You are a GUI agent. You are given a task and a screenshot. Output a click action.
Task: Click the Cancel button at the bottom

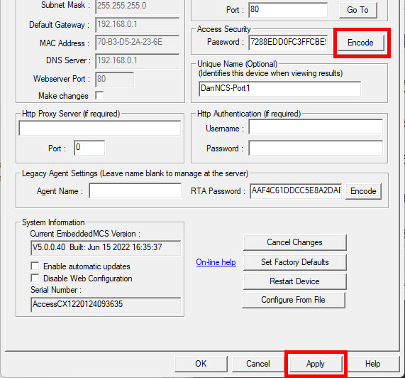tap(258, 364)
